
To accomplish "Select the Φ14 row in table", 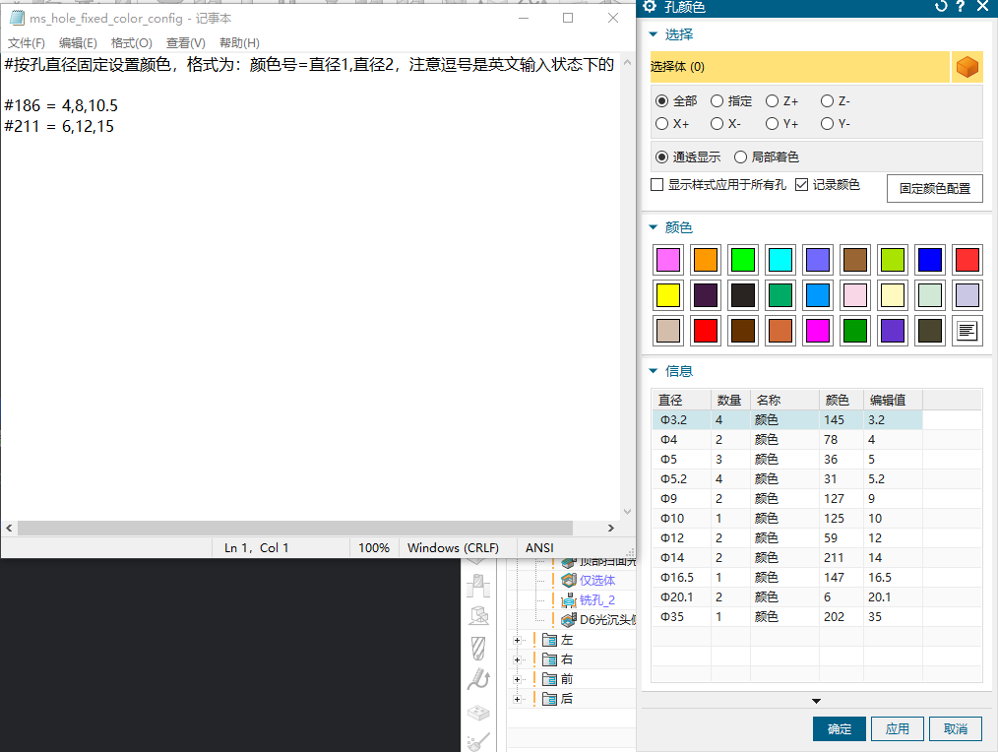I will tap(787, 558).
